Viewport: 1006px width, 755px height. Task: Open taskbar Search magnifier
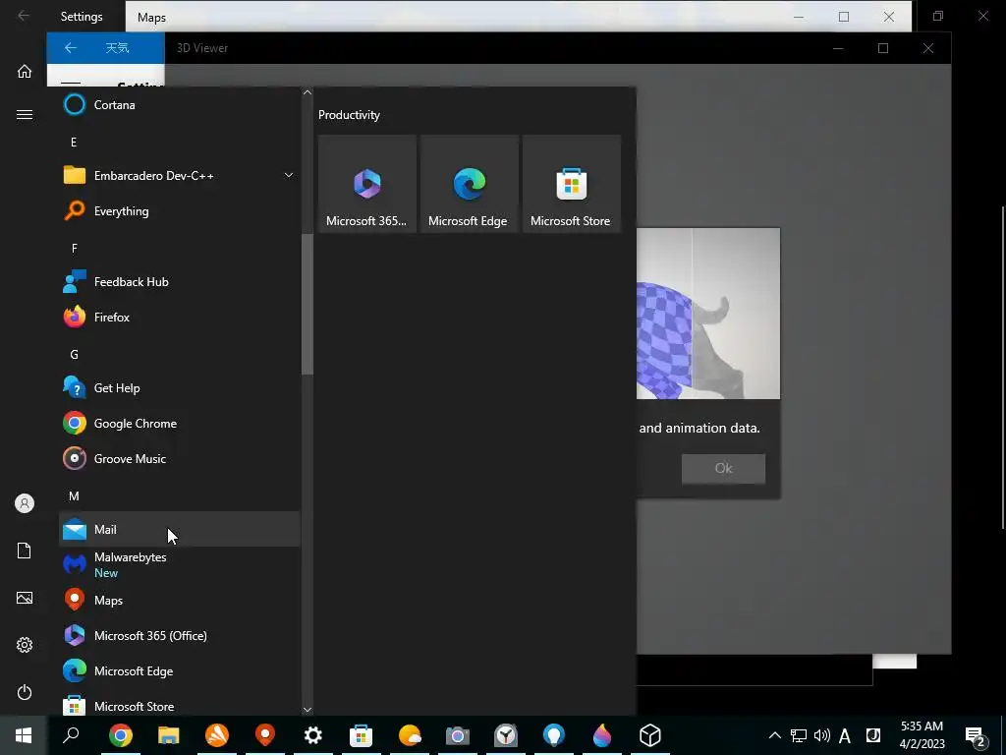(71, 735)
